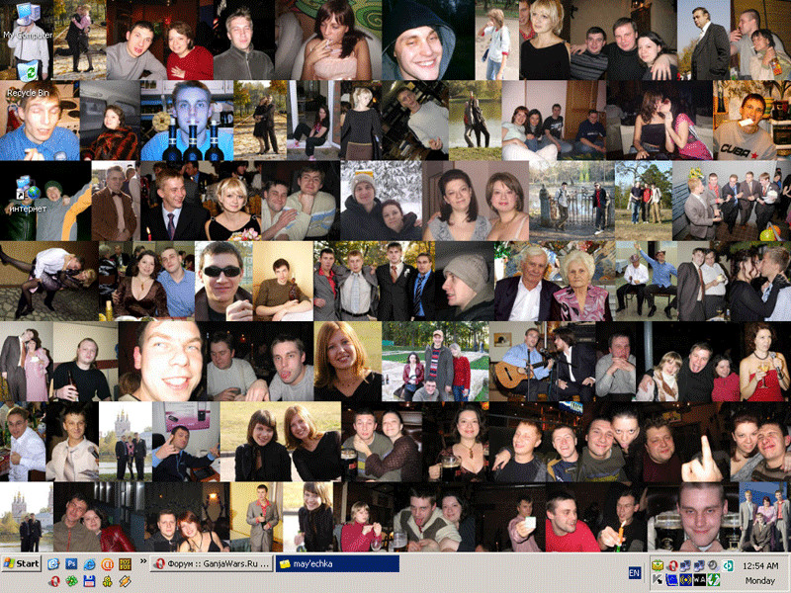
Task: Click the first network connection tray icon
Action: (x=686, y=565)
